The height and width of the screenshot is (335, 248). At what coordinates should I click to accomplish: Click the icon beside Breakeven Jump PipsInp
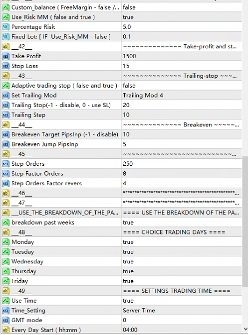point(6,144)
